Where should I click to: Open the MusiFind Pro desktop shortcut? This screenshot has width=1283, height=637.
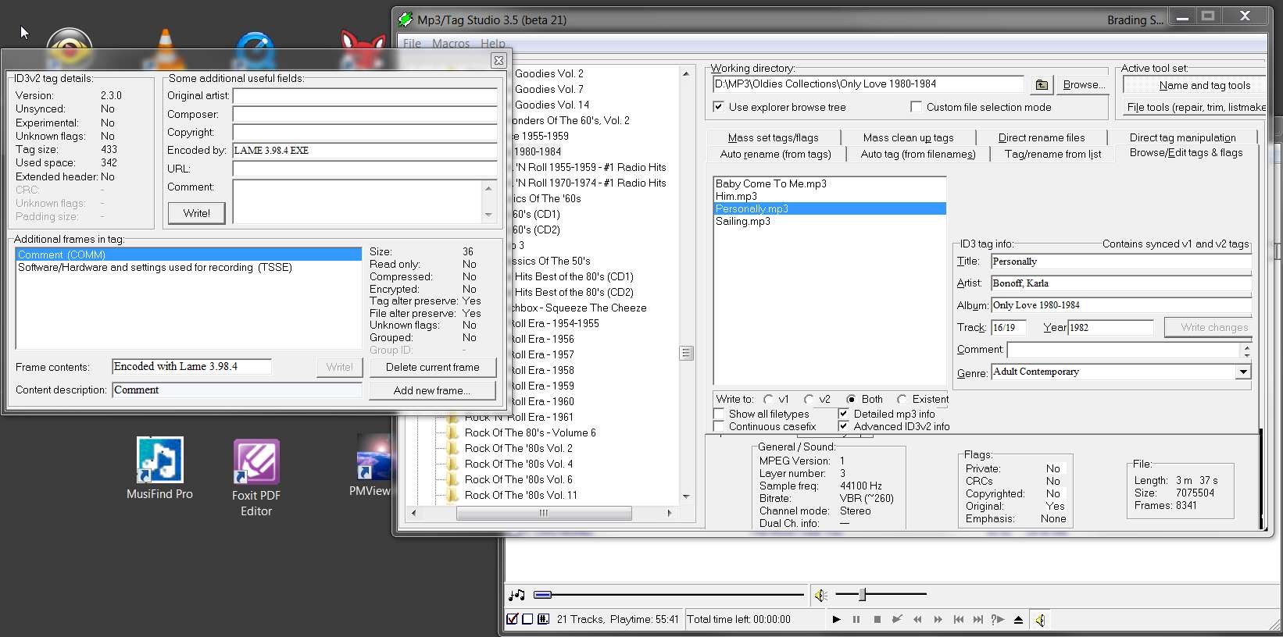[x=159, y=468]
